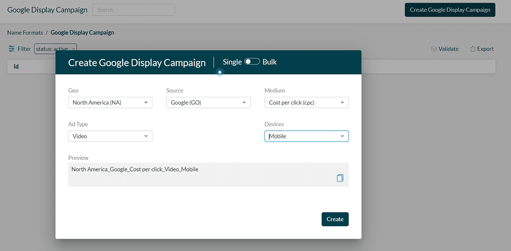Click Create Google Display Campaign button
This screenshot has width=511, height=251.
(x=450, y=9)
